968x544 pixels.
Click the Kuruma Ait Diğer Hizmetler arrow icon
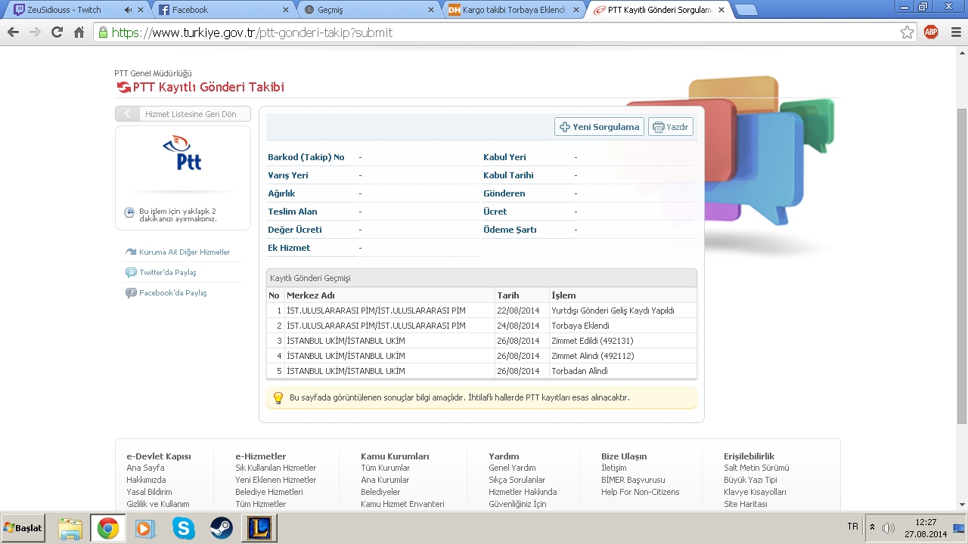click(x=131, y=252)
